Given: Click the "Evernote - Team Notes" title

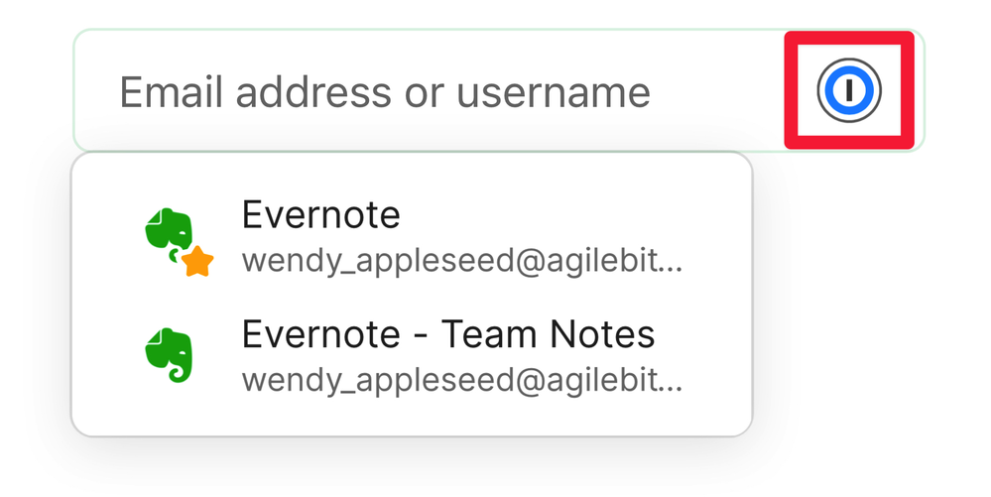Looking at the screenshot, I should coord(447,334).
